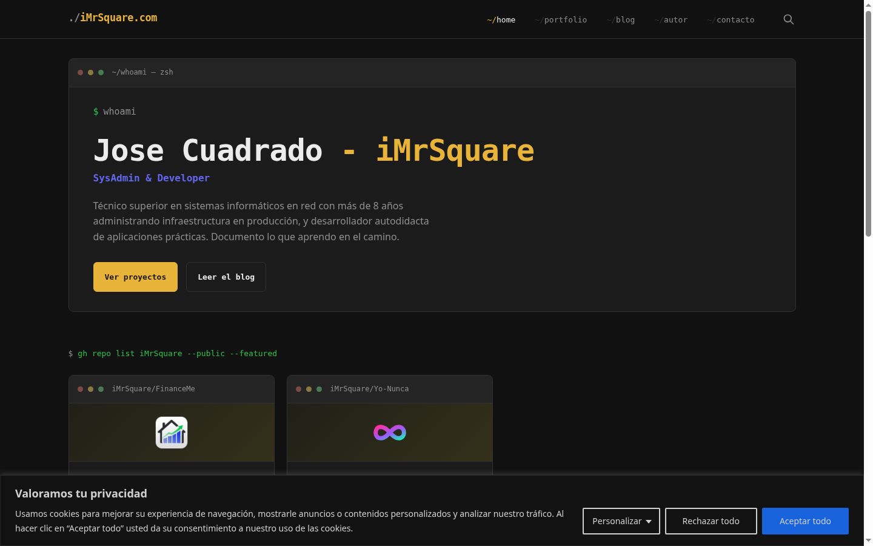Click the ./iMrSquare.com site logo
The height and width of the screenshot is (546, 873).
113,18
